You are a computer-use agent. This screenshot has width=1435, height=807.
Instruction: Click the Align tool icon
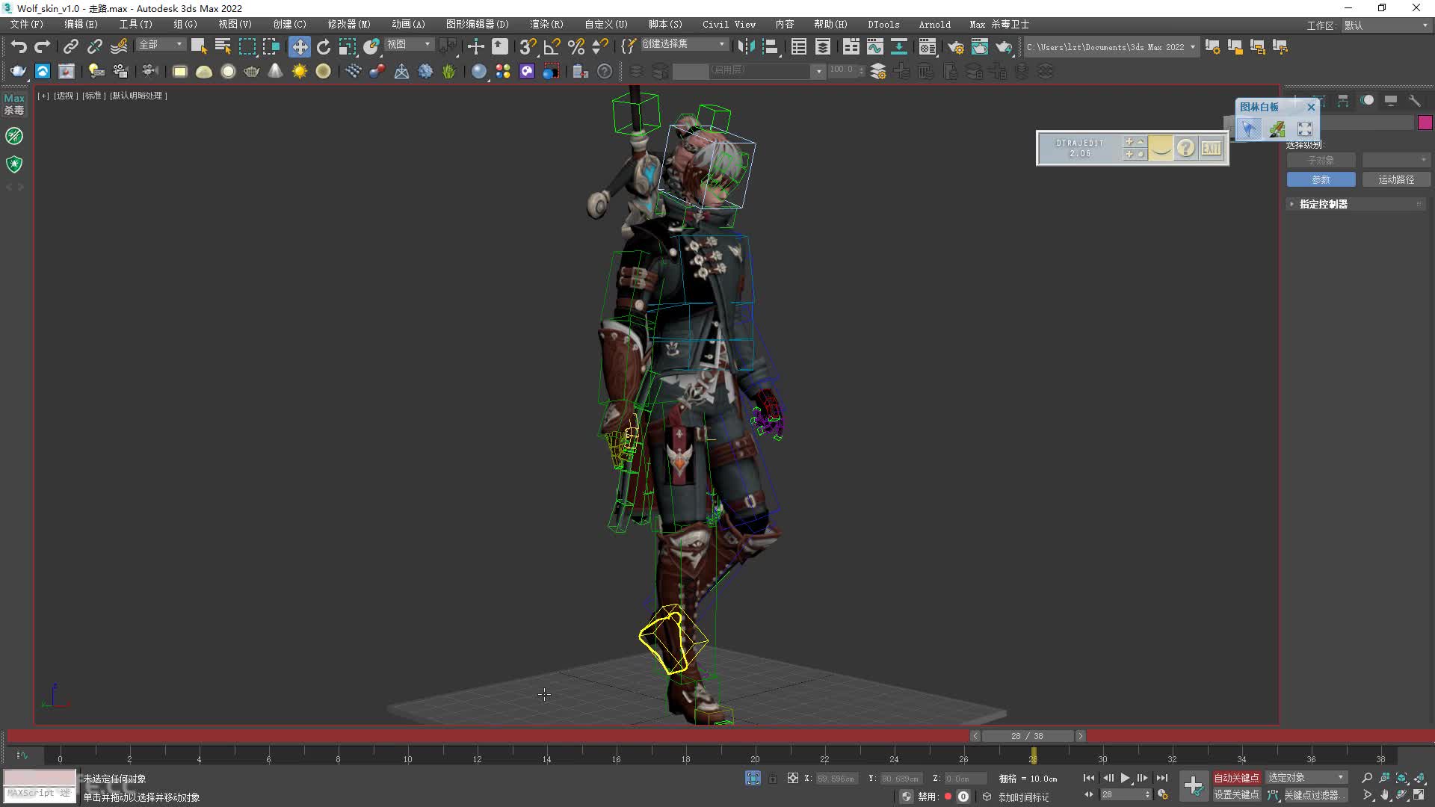pos(770,46)
